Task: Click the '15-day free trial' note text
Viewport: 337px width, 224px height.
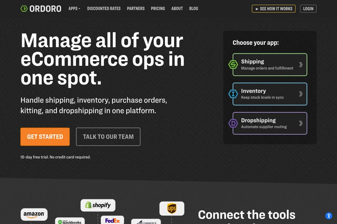Action: click(x=55, y=157)
